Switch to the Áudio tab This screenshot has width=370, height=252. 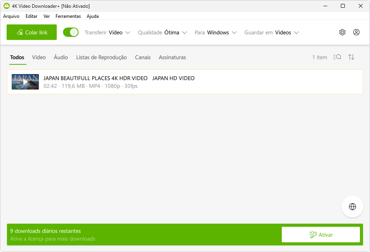click(61, 57)
